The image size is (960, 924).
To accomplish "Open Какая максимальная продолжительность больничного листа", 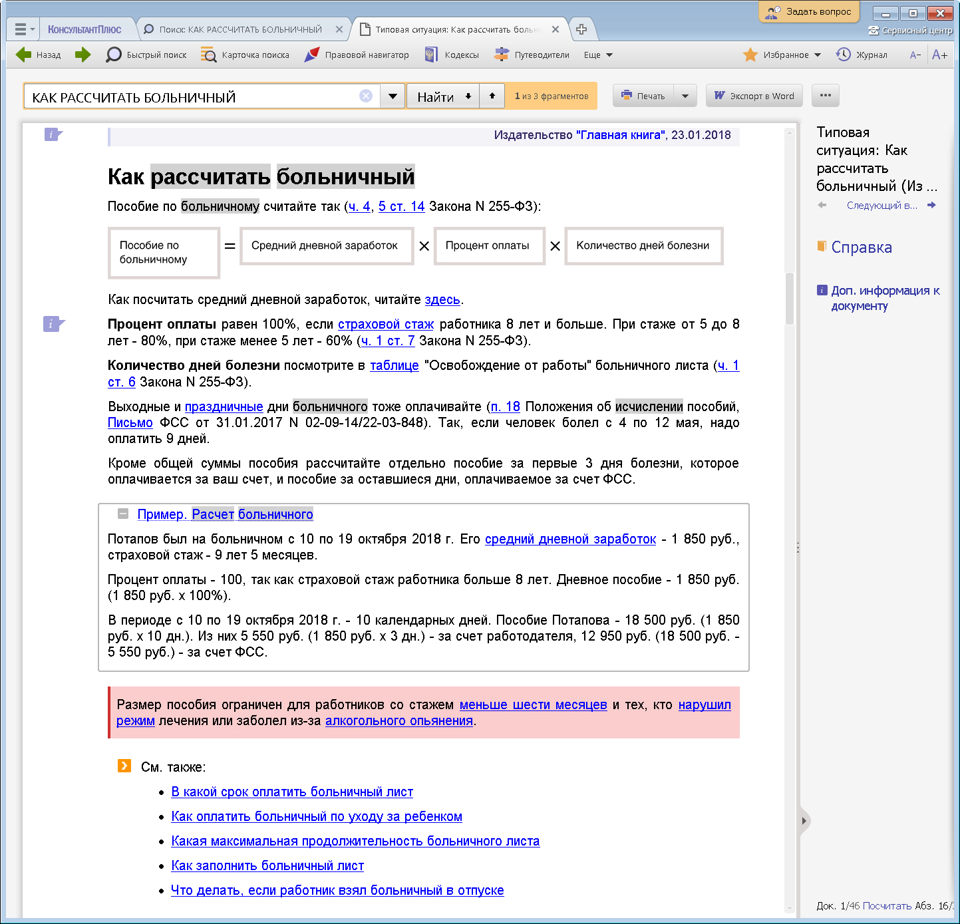I will pyautogui.click(x=355, y=841).
